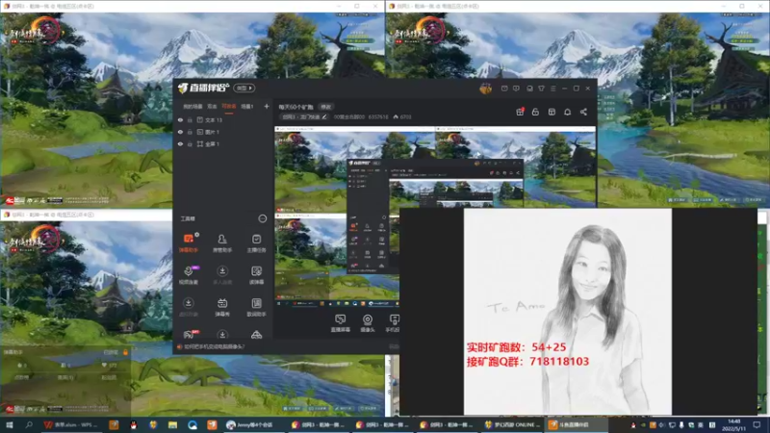The height and width of the screenshot is (433, 770).
Task: Open the mode switch pill beside 直播伴侣 logo
Action: click(244, 88)
